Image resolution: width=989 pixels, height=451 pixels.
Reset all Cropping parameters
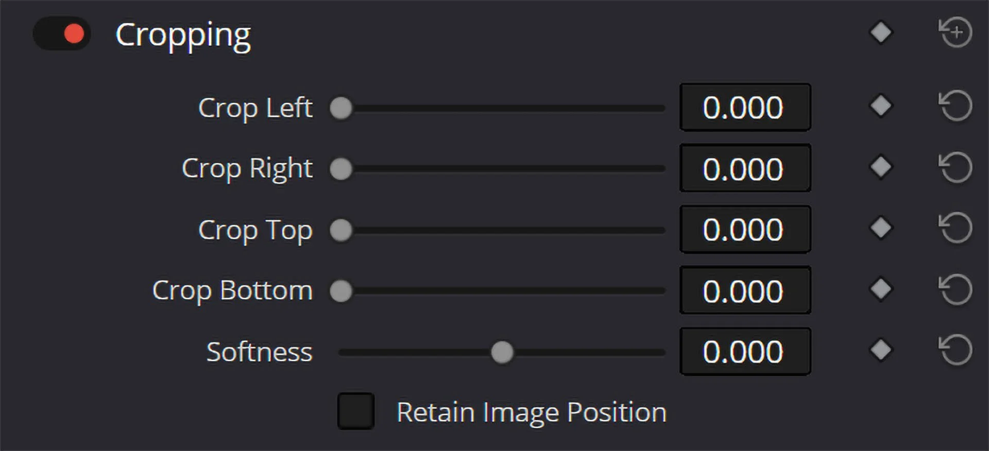click(956, 32)
